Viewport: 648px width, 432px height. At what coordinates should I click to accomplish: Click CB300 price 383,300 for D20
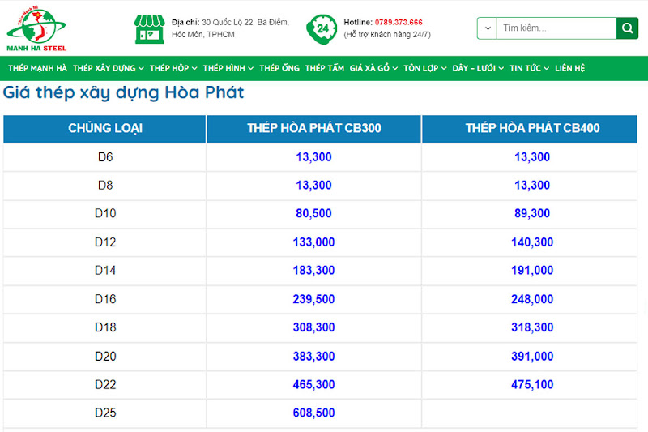313,357
